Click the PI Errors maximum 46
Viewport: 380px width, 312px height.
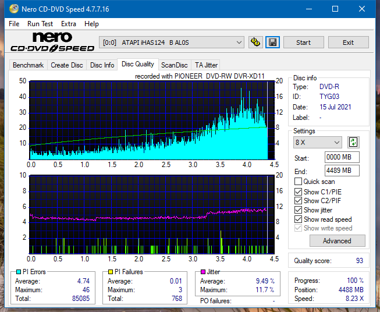[x=86, y=289]
